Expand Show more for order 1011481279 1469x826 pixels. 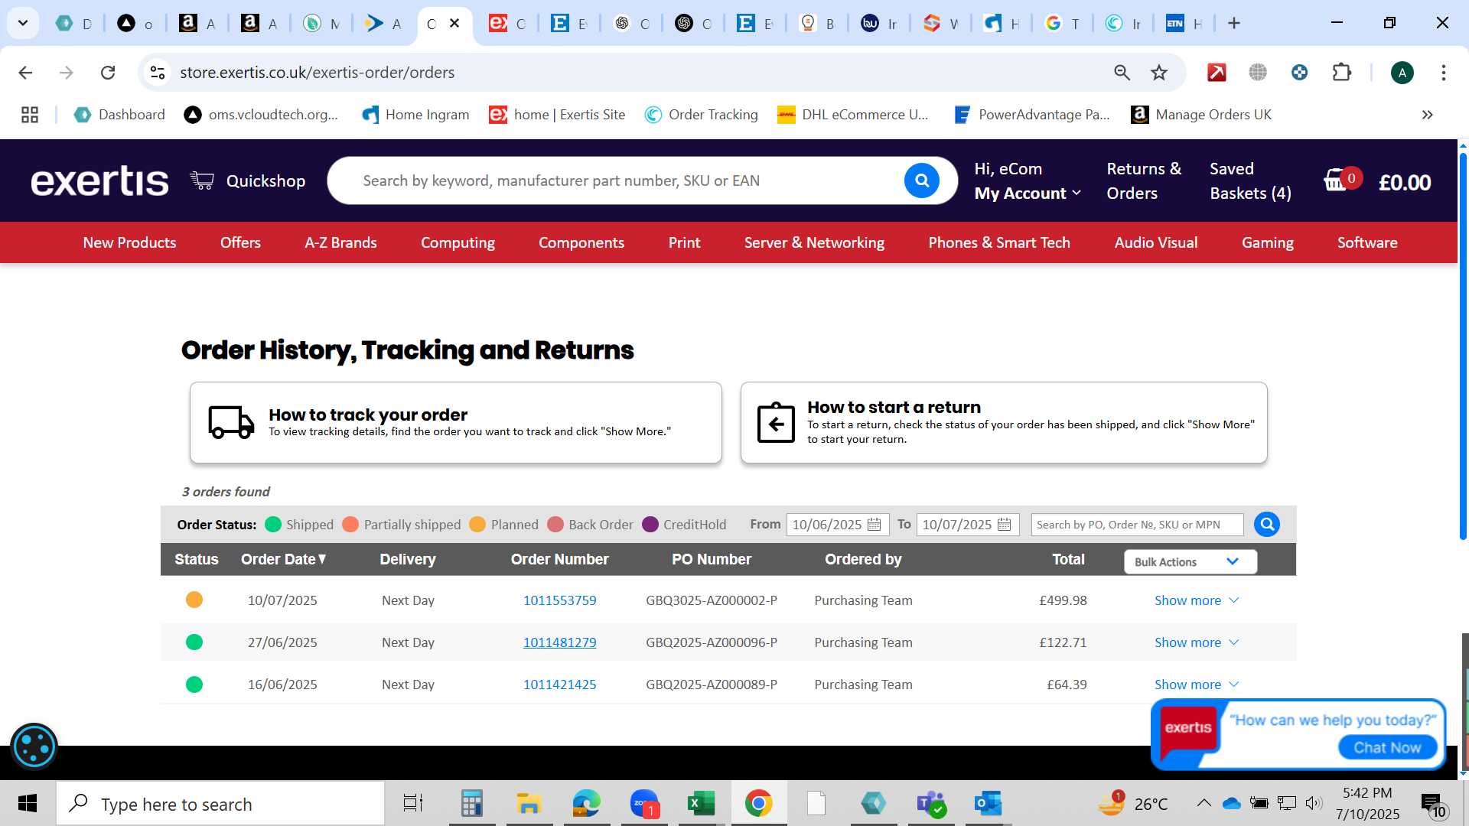pos(1196,642)
